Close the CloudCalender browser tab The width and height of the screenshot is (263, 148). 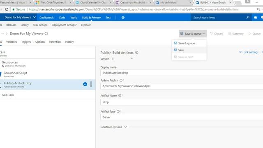tap(110, 2)
